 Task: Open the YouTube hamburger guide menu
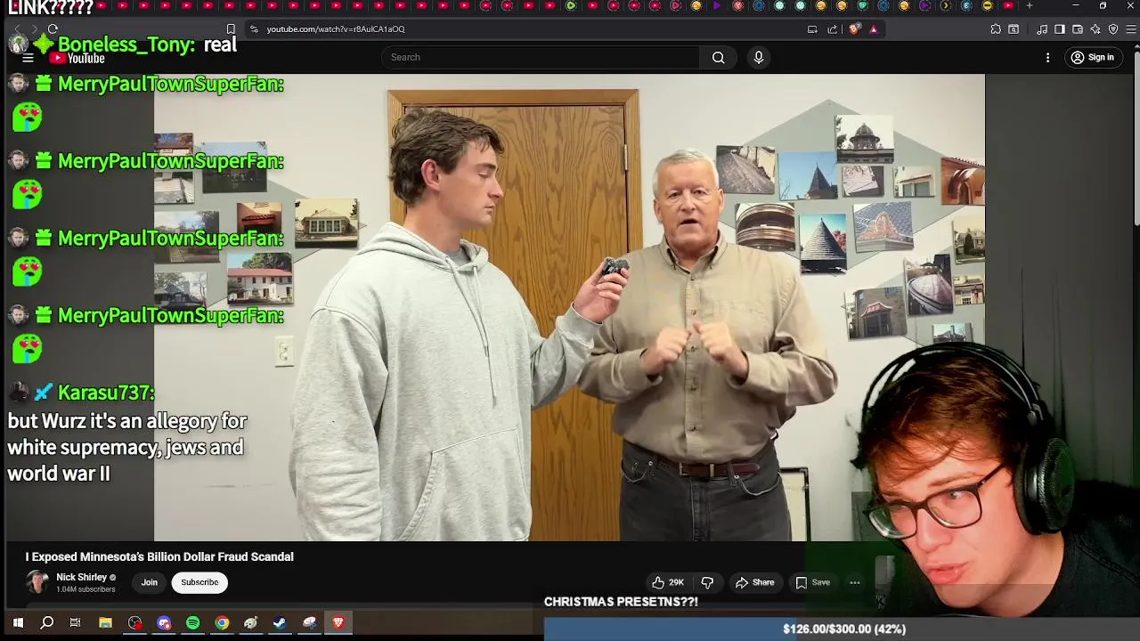click(28, 58)
